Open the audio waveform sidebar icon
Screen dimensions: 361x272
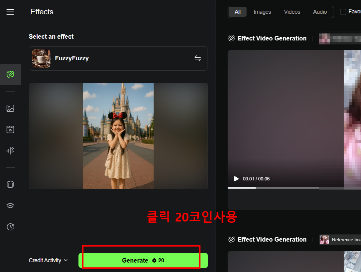coord(10,151)
